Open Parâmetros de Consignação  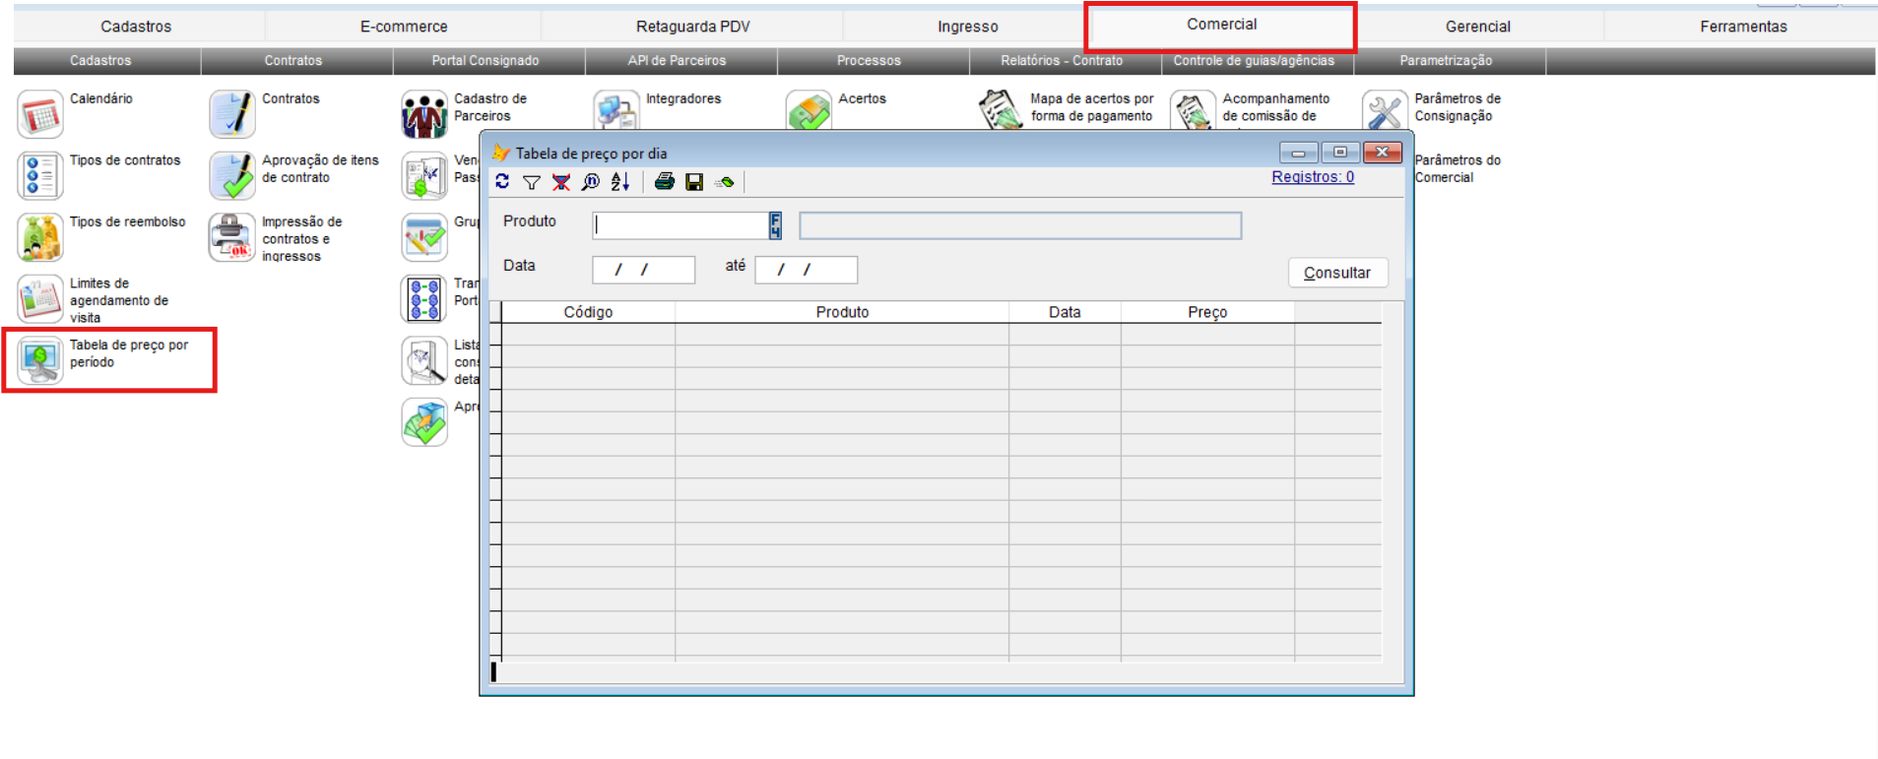pyautogui.click(x=1385, y=112)
